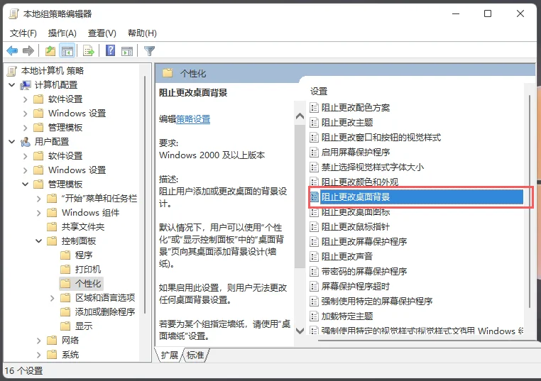Click the 用户配置 user icon
This screenshot has height=381, width=541.
coord(26,142)
